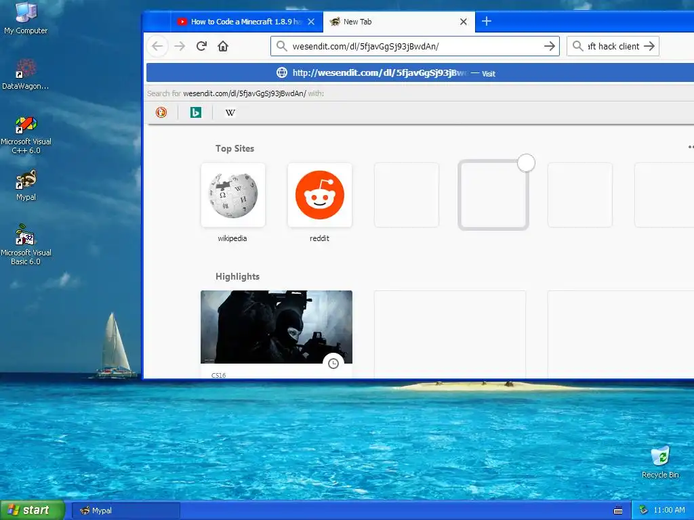Open the My Computer desktop icon
The height and width of the screenshot is (520, 694).
(26, 18)
